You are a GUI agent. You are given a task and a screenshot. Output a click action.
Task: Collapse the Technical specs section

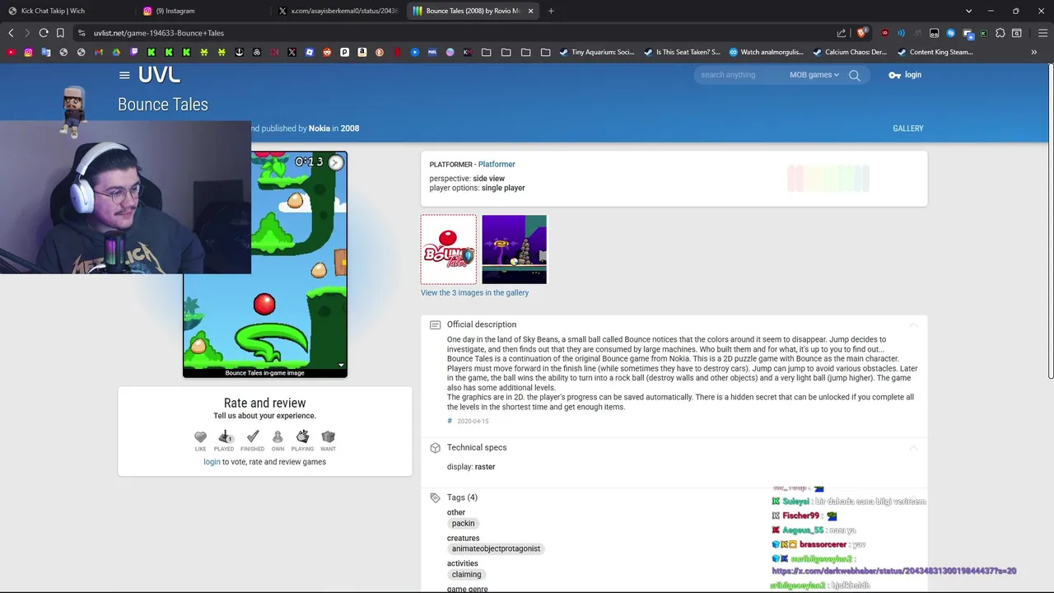point(912,448)
